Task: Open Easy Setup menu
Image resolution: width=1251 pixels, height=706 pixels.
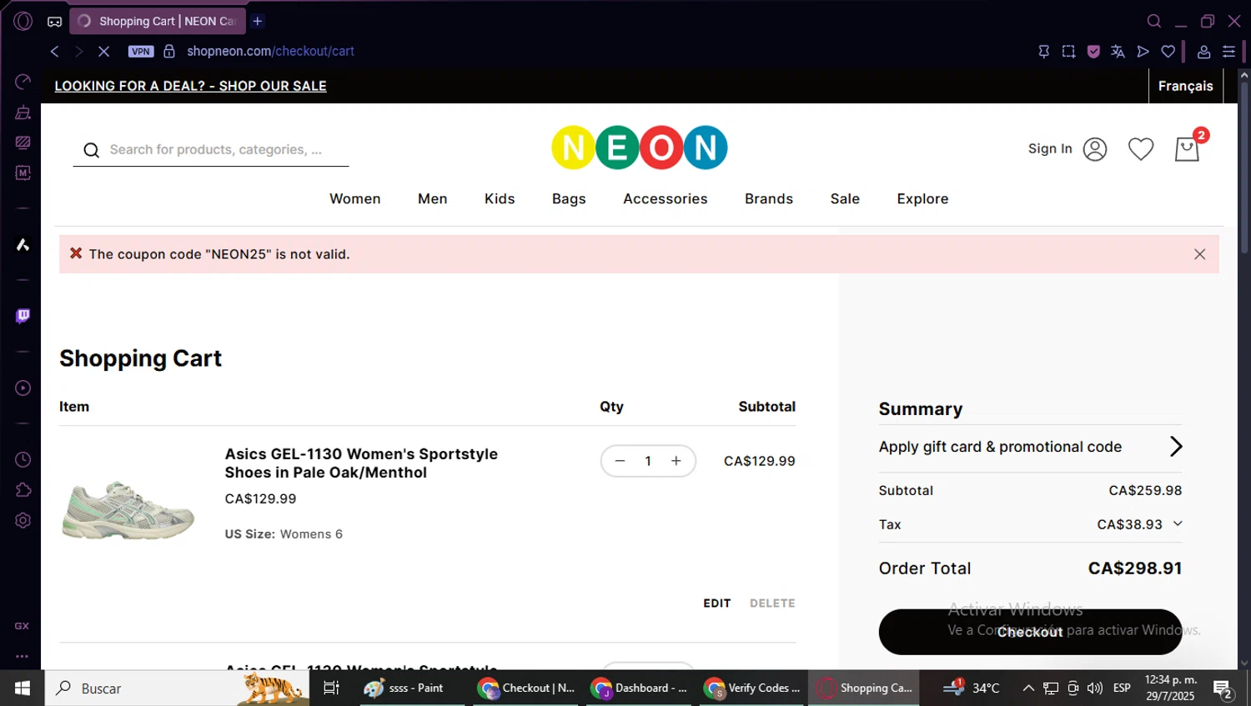Action: pyautogui.click(x=1228, y=52)
